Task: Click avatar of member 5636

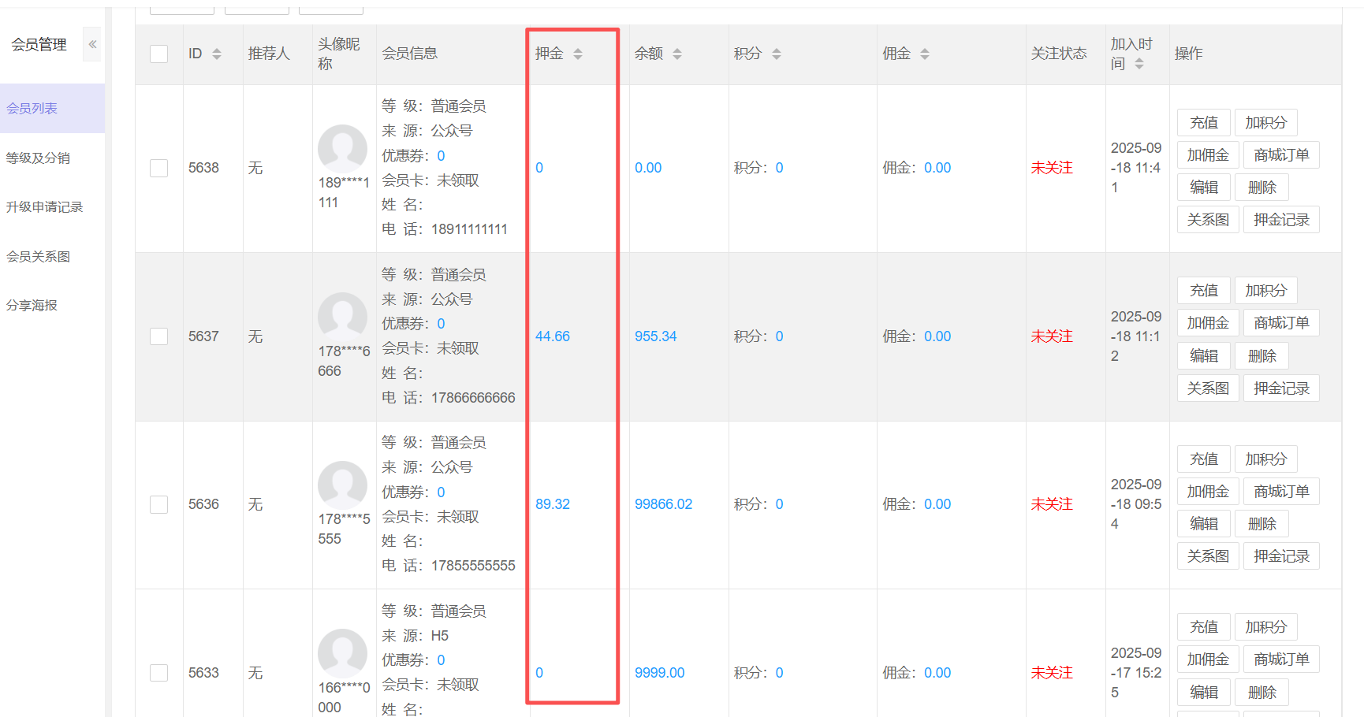Action: tap(342, 485)
